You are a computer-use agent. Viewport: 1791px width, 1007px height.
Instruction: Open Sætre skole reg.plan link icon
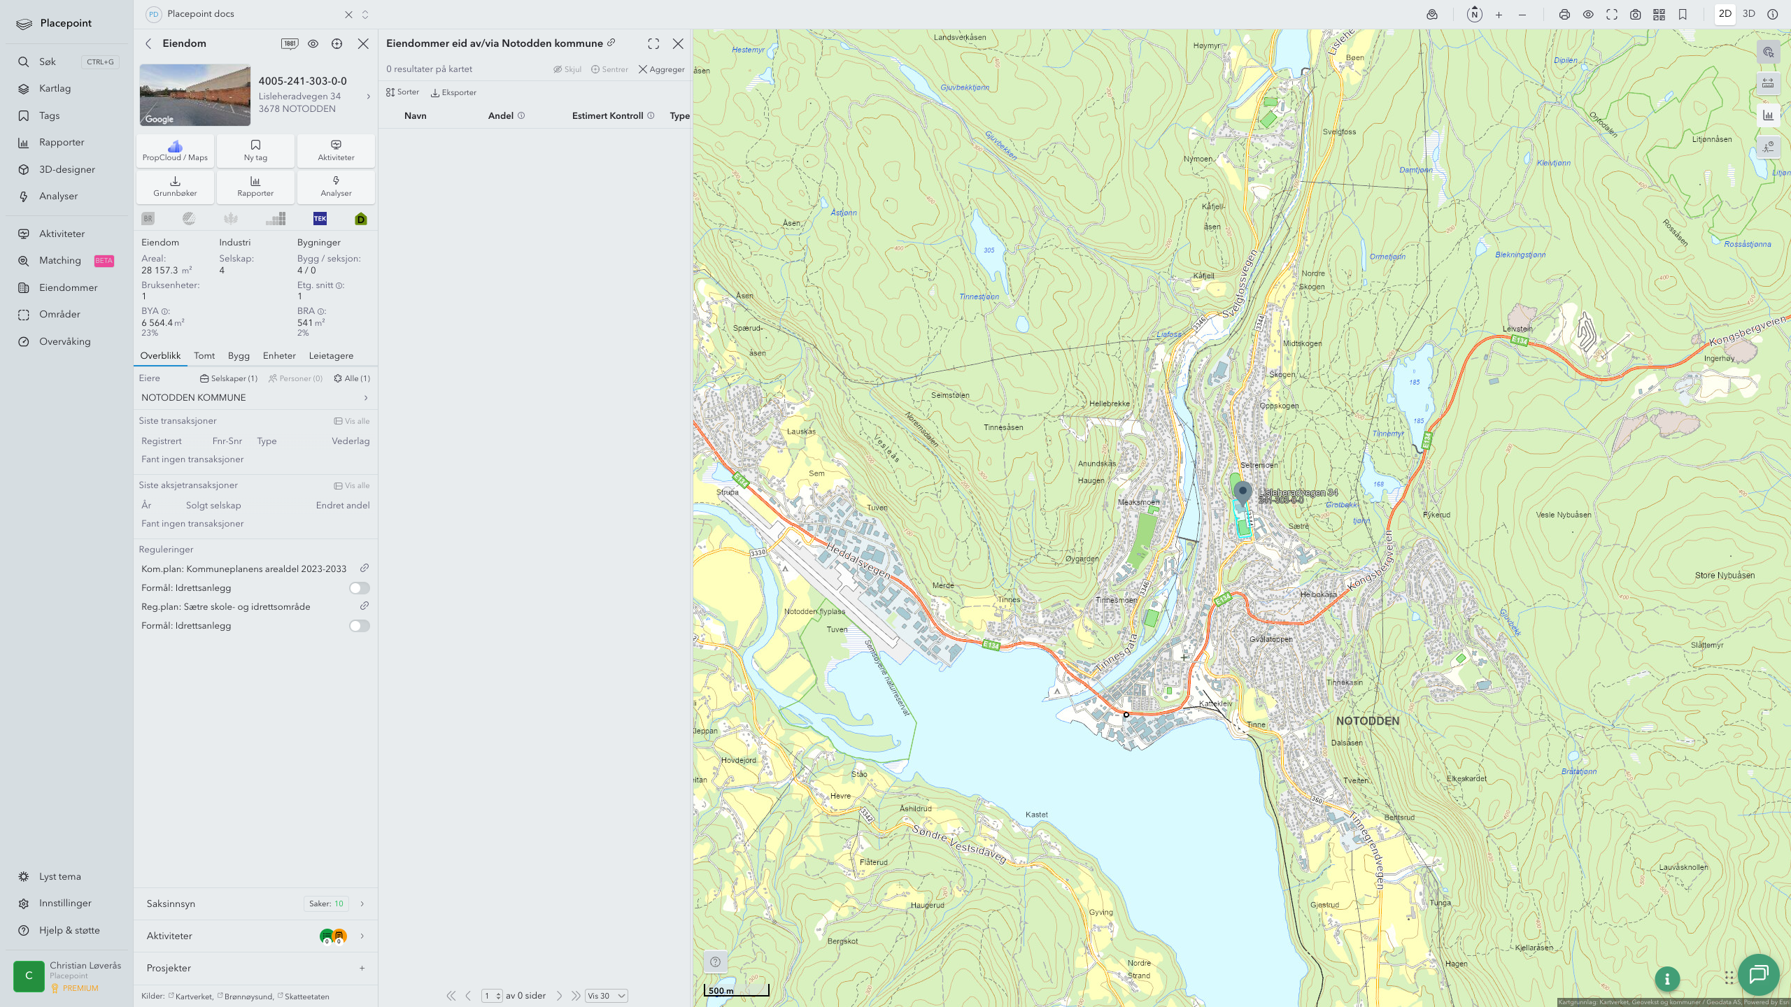pos(364,606)
